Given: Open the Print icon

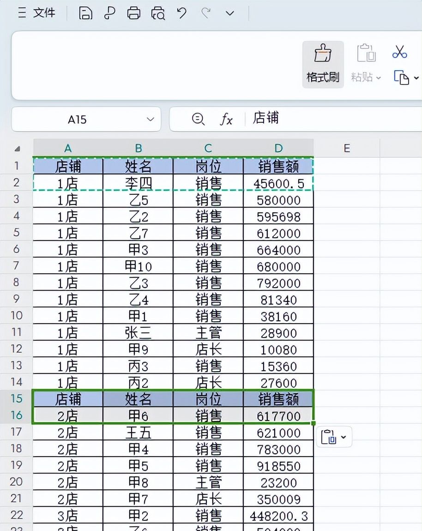Looking at the screenshot, I should tap(134, 14).
